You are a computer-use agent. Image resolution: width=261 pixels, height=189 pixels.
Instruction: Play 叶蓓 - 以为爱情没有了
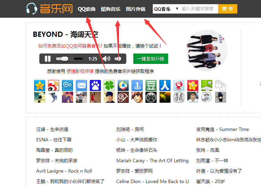click(x=219, y=171)
